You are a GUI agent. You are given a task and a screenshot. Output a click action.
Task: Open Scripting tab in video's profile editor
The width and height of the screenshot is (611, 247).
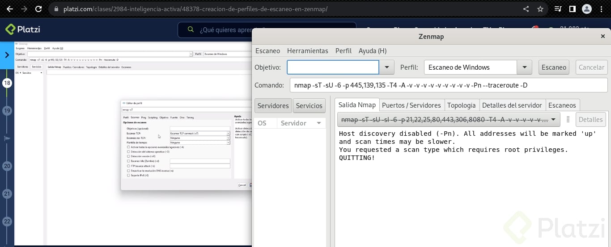click(153, 117)
